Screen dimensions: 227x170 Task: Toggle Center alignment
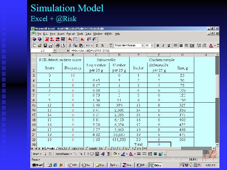coord(181,46)
